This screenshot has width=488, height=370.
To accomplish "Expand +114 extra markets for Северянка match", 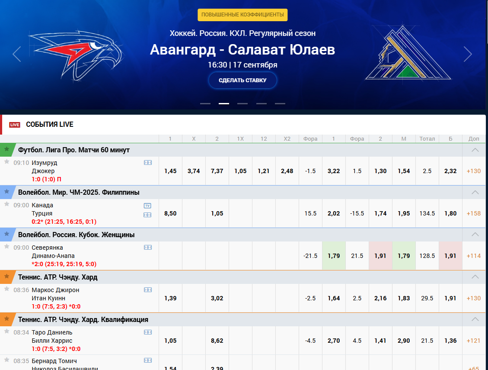I will coord(474,256).
